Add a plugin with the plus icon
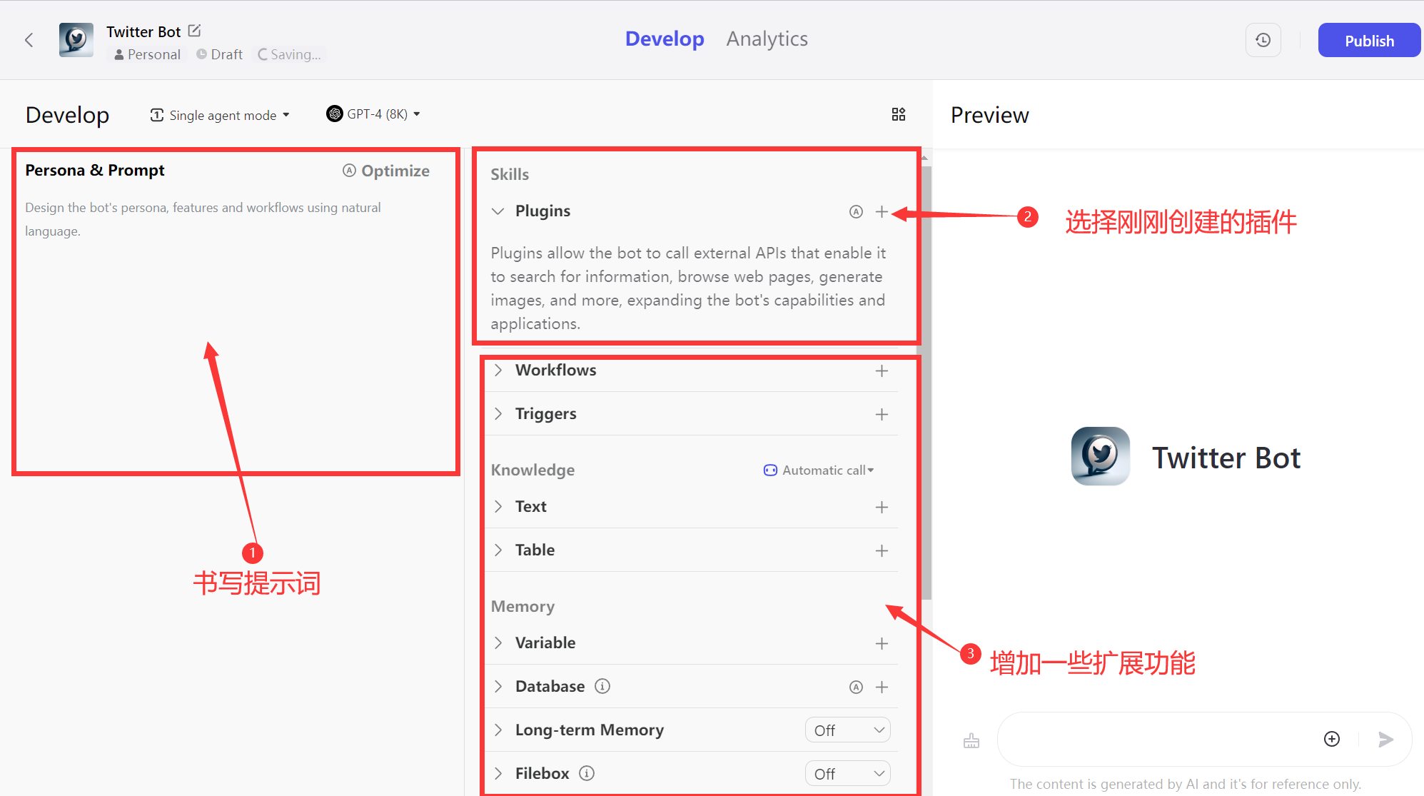1424x796 pixels. 882,211
